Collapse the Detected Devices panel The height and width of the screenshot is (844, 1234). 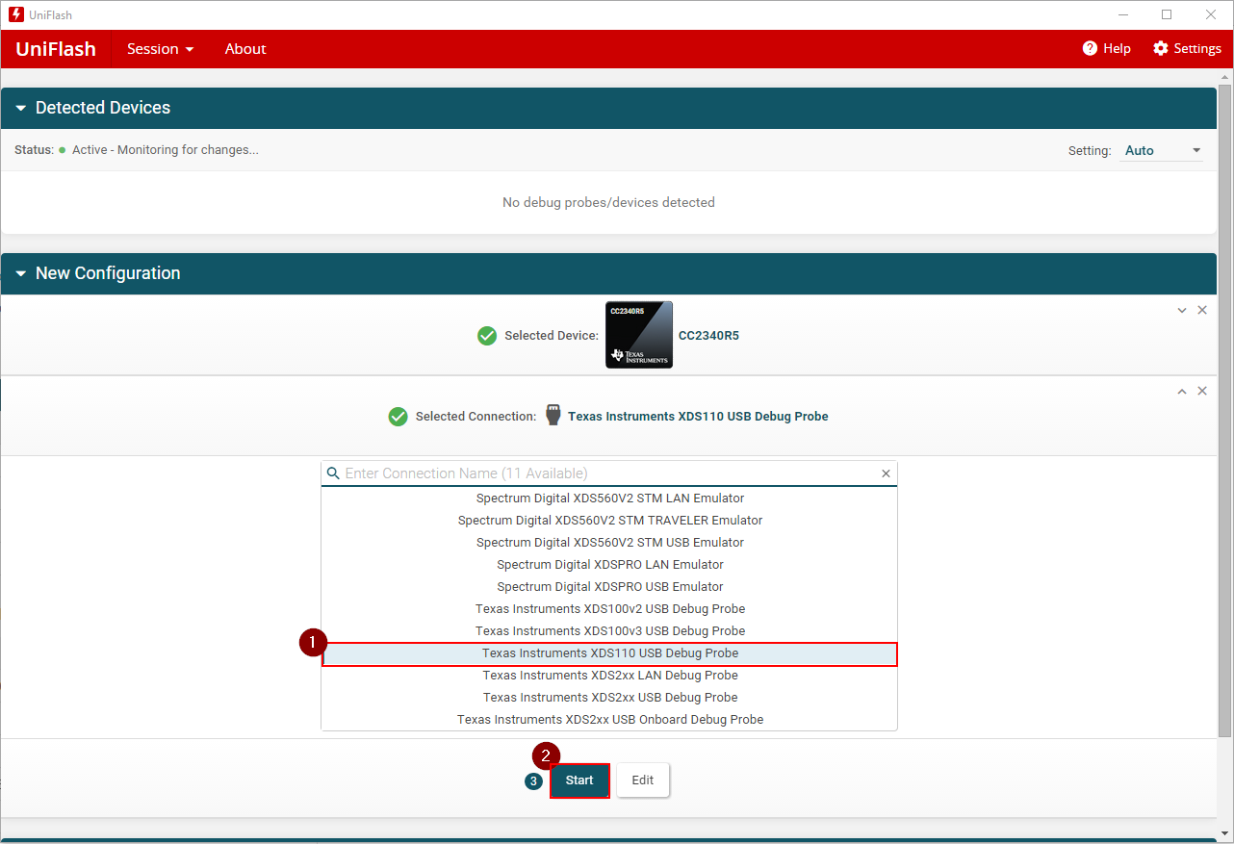tap(21, 109)
